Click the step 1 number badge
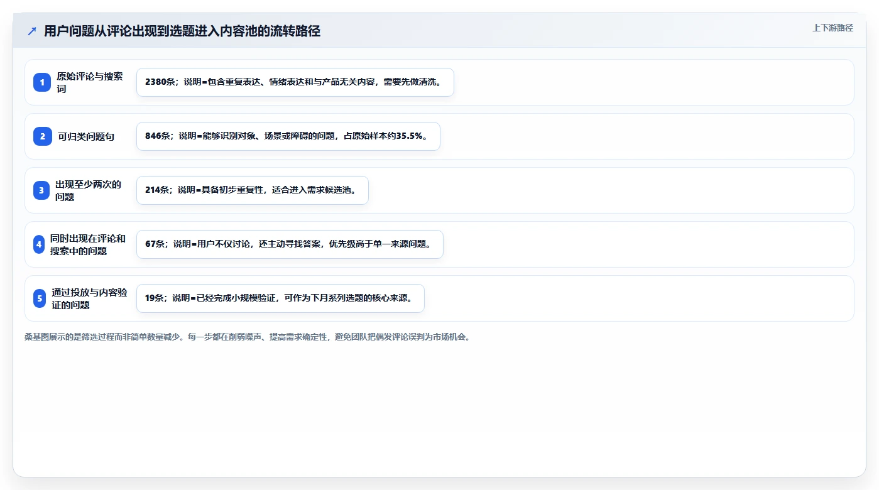The image size is (879, 490). point(42,82)
